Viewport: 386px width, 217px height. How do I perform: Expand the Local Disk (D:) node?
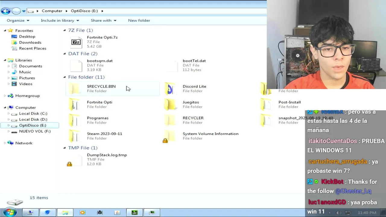[x=9, y=119]
